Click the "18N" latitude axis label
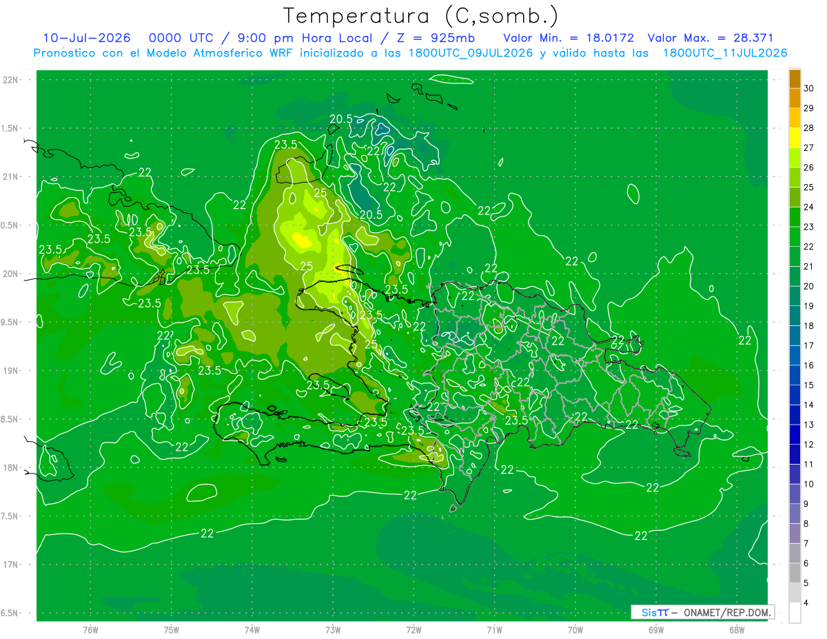Screen dimensions: 827x639 tap(11, 467)
